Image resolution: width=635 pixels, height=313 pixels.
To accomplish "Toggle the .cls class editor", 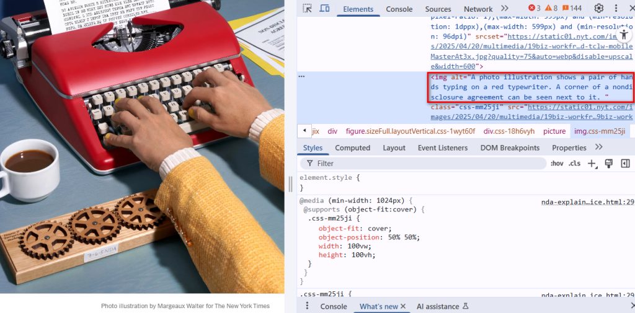I will (574, 164).
